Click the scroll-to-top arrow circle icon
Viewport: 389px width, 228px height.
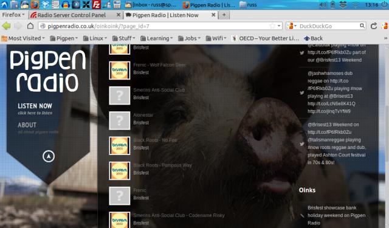click(x=49, y=156)
